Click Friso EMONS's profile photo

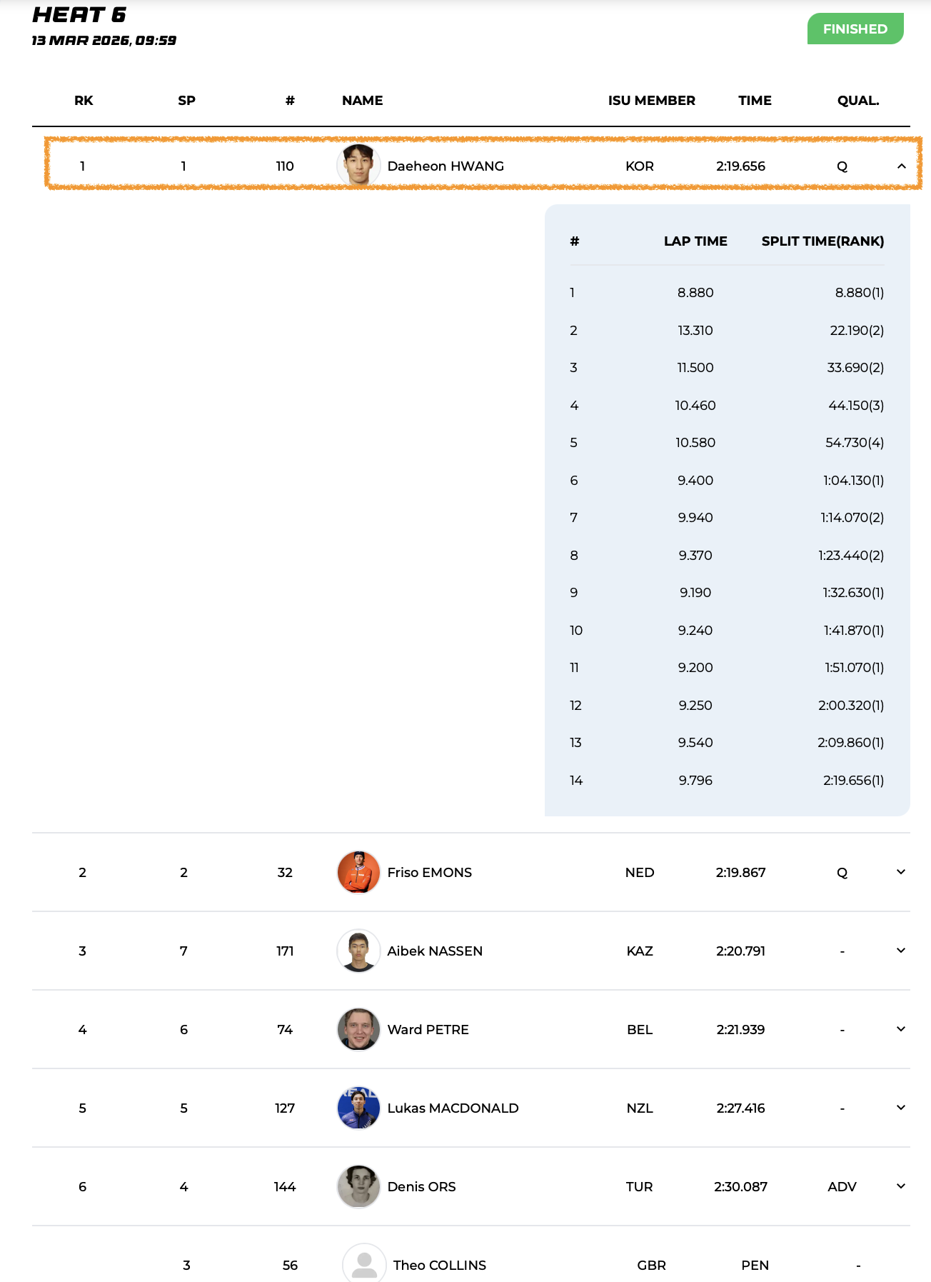pyautogui.click(x=358, y=872)
